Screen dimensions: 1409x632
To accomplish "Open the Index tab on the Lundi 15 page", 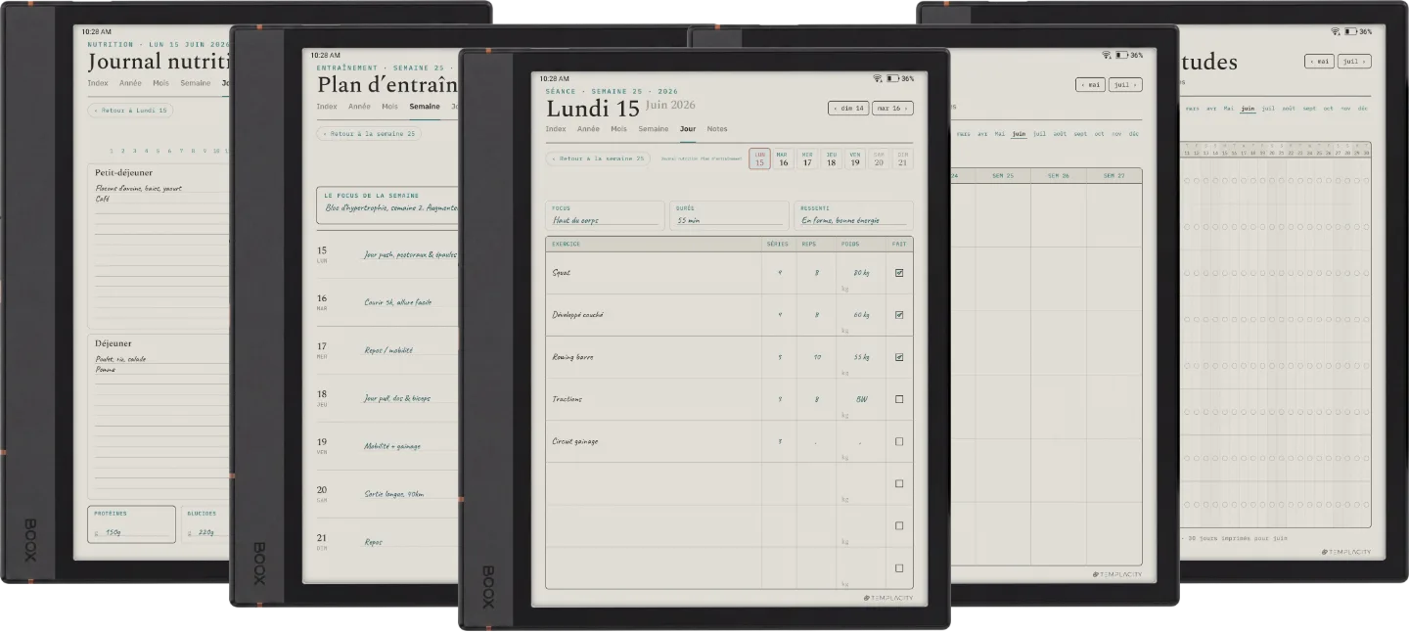I will pyautogui.click(x=556, y=129).
